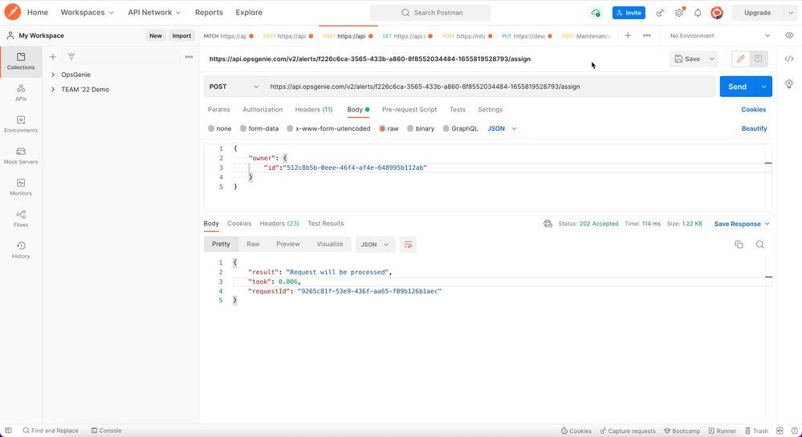Switch to the Authorization request tab
Screen dimensions: 802x437
(263, 109)
